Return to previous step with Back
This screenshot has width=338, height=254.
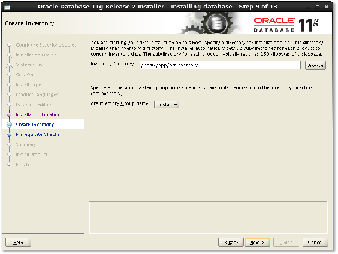231,243
